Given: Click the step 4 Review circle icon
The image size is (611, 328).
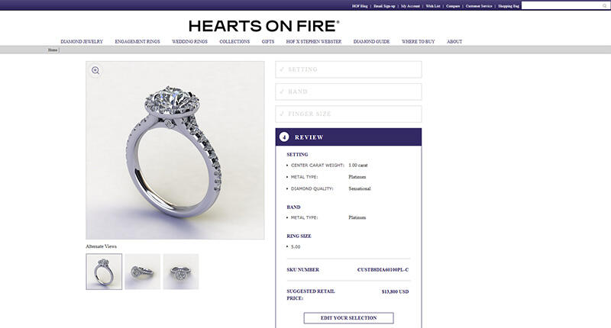Looking at the screenshot, I should click(284, 137).
